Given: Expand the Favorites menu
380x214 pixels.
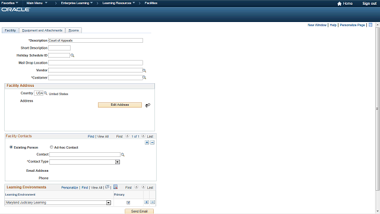Looking at the screenshot, I should tap(9, 3).
